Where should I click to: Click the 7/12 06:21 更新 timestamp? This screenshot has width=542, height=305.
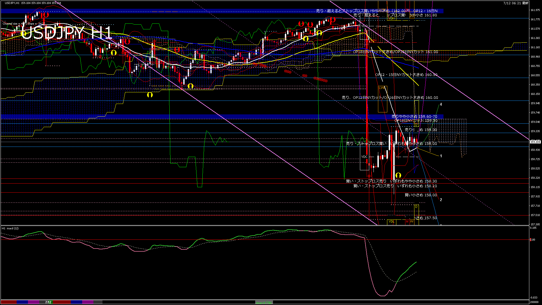516,3
